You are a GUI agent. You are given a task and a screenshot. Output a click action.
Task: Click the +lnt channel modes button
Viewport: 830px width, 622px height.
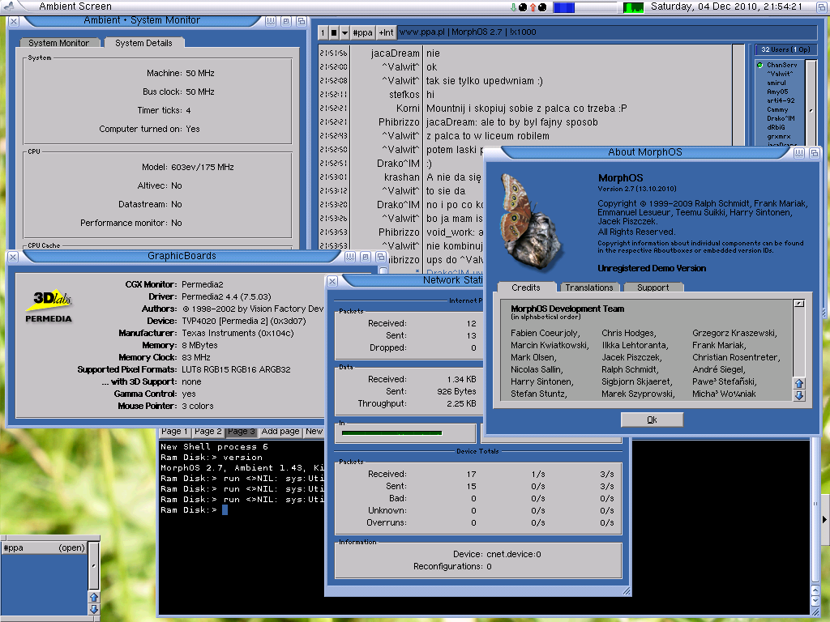pyautogui.click(x=387, y=32)
